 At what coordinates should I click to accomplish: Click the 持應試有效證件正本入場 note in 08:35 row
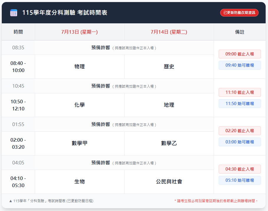click(134, 48)
